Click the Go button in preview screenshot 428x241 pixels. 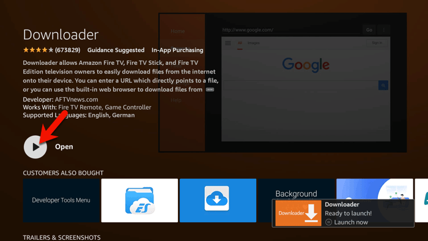pos(369,30)
